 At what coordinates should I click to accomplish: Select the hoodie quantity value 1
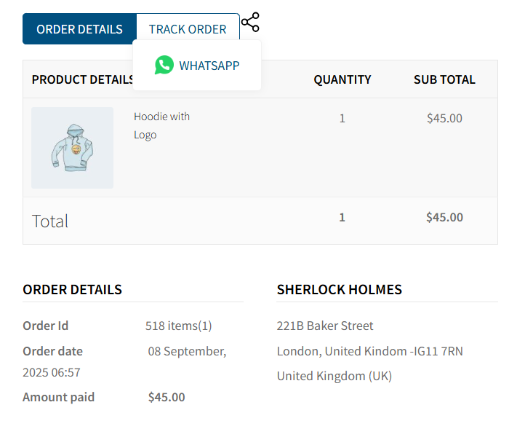pos(342,118)
